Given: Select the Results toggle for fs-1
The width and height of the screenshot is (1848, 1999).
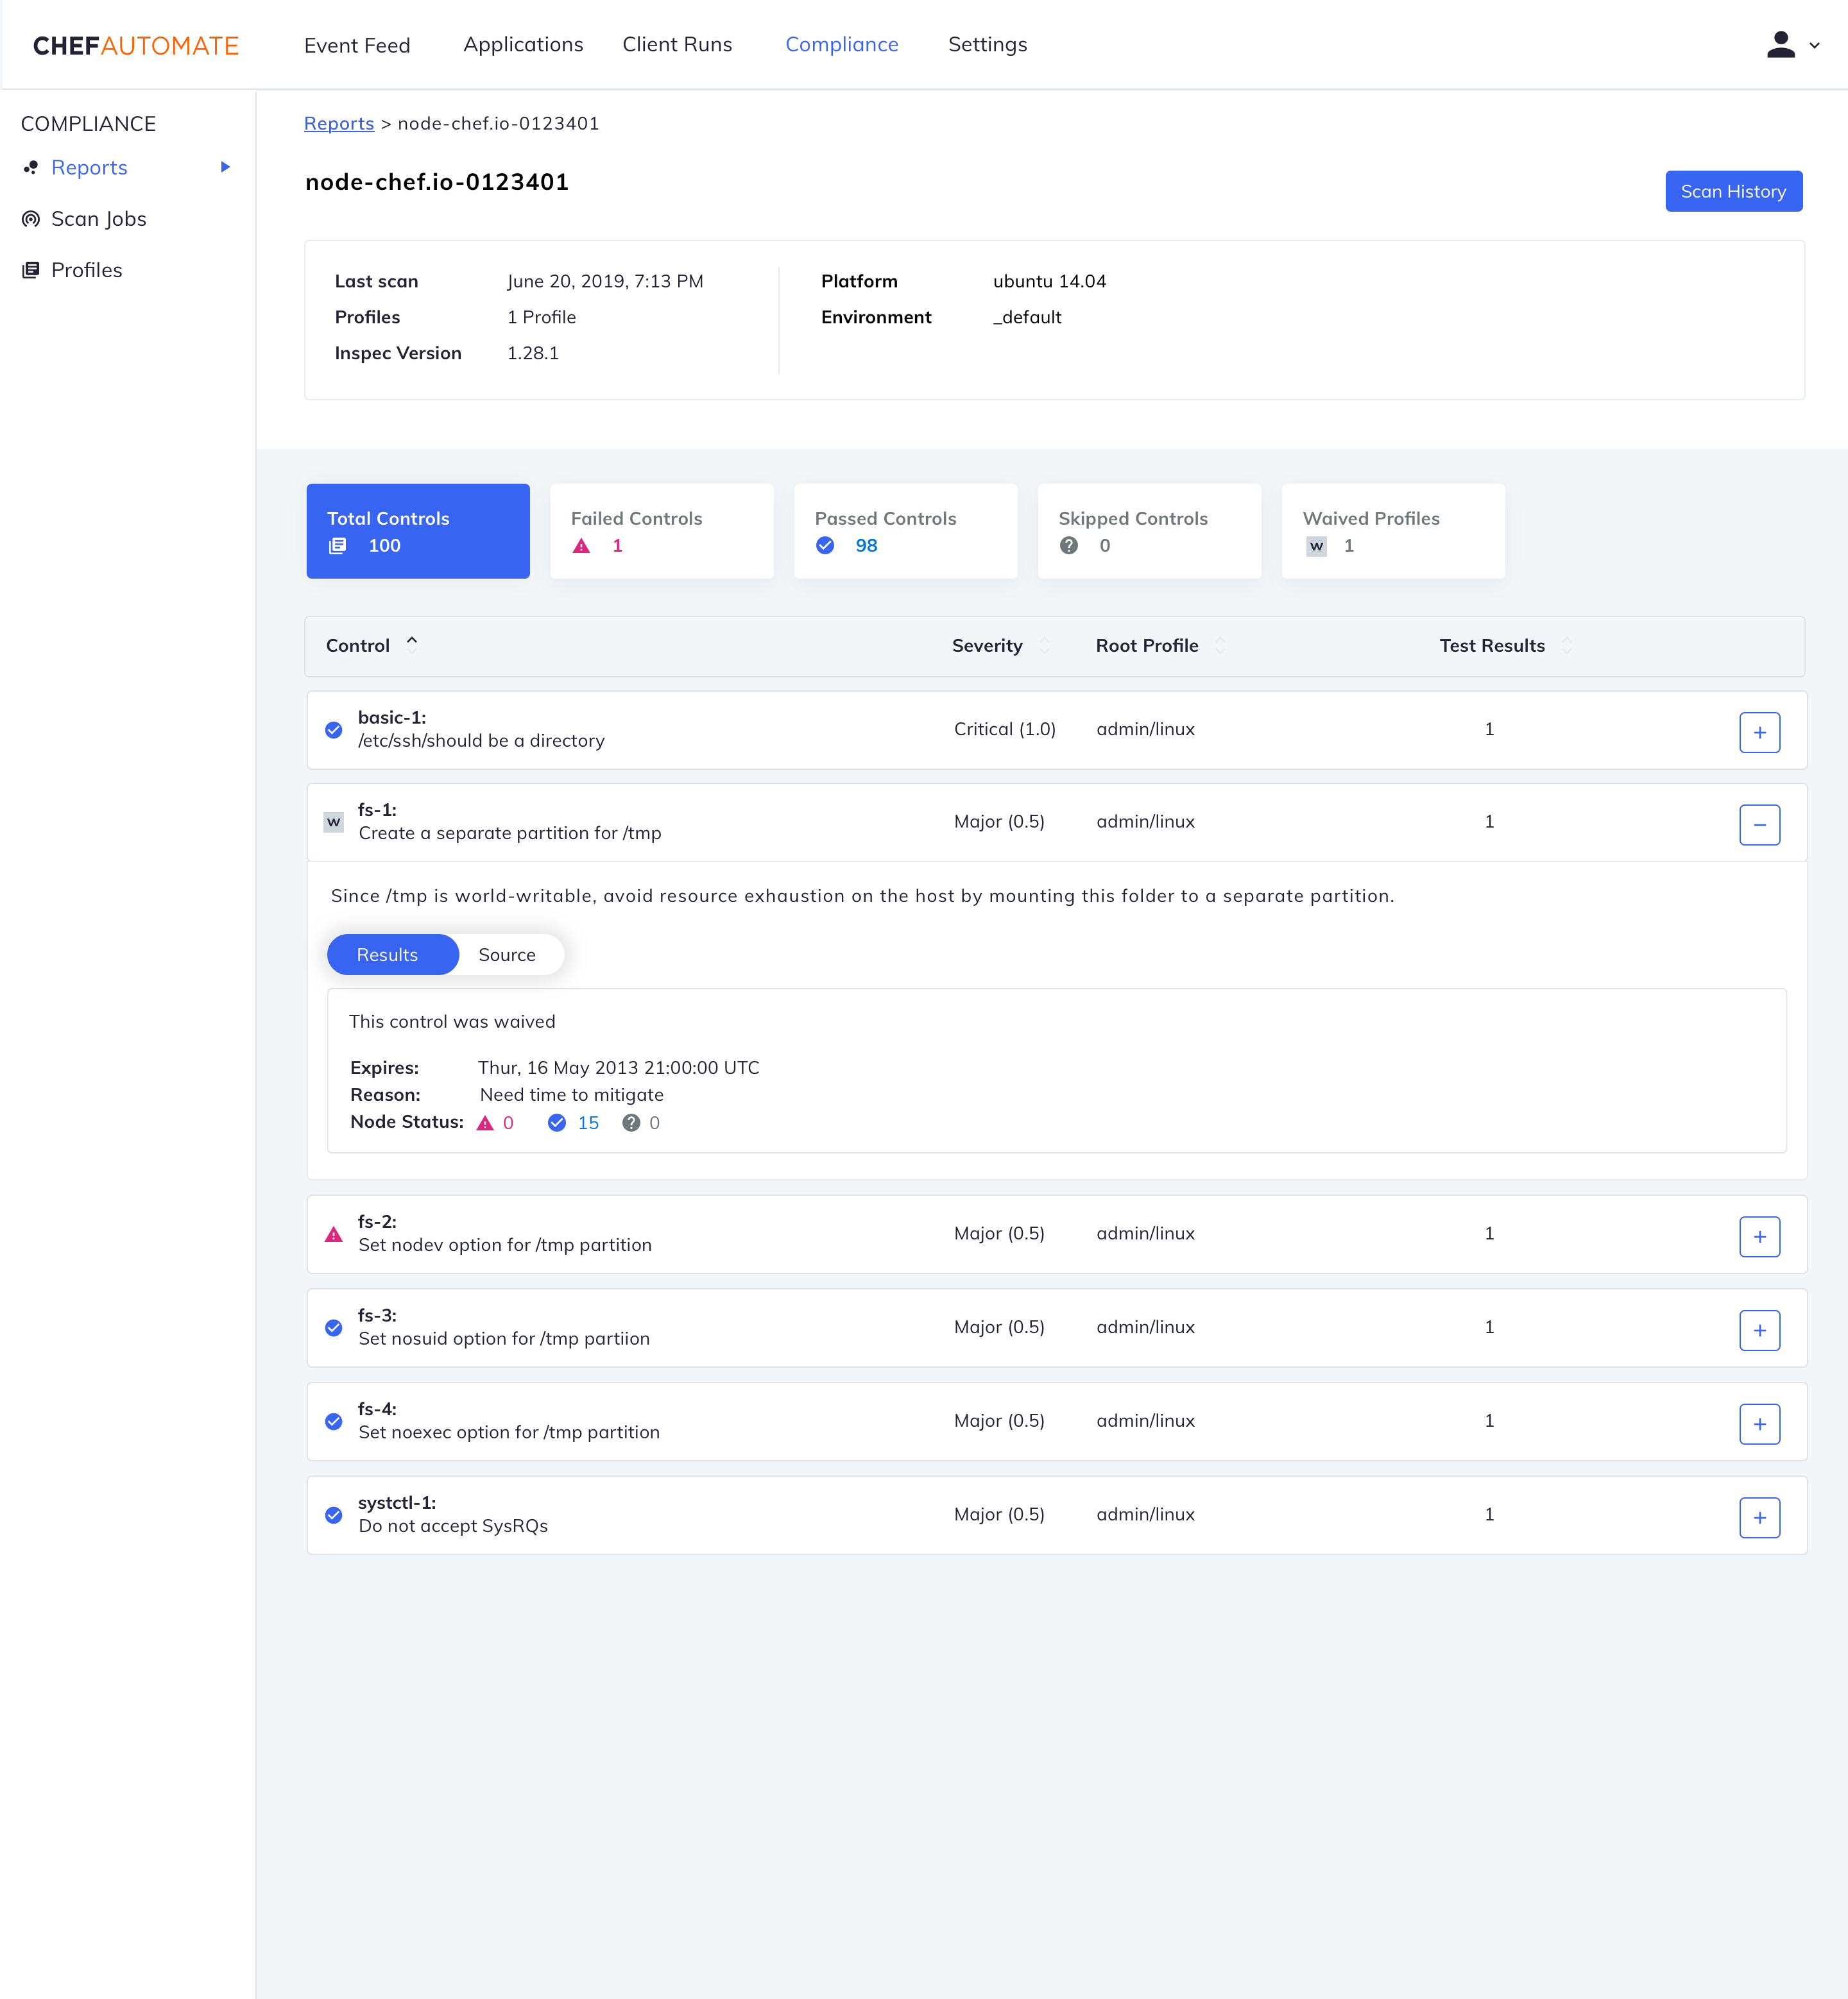Looking at the screenshot, I should tap(391, 954).
